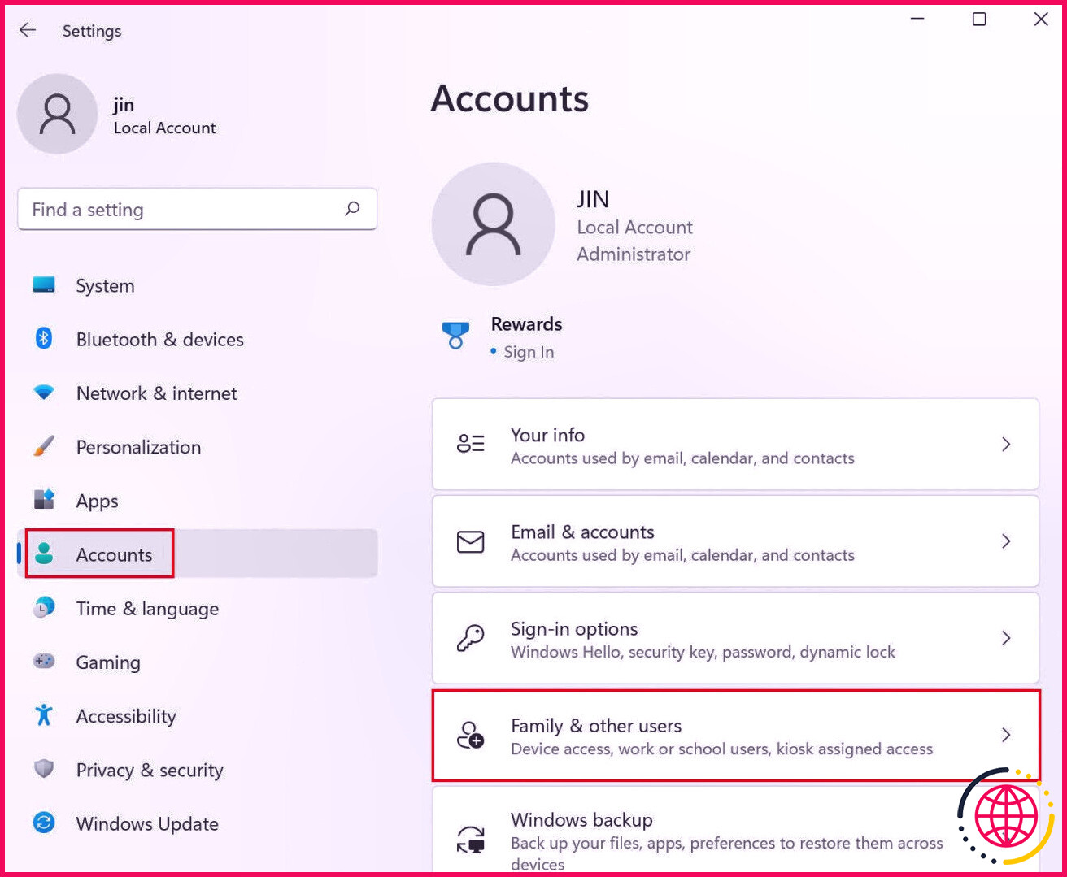Click the search magnifier icon
Screen dimensions: 1067x877
pyautogui.click(x=352, y=209)
